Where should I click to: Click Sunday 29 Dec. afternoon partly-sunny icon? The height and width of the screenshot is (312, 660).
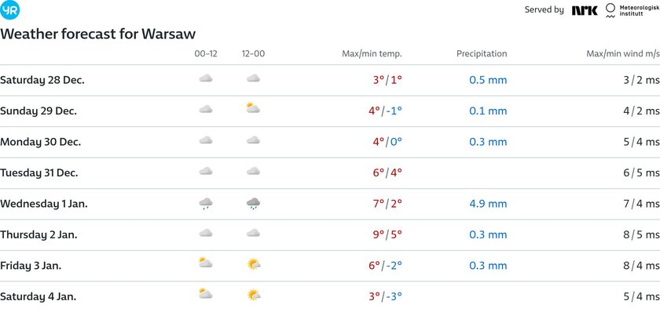253,108
